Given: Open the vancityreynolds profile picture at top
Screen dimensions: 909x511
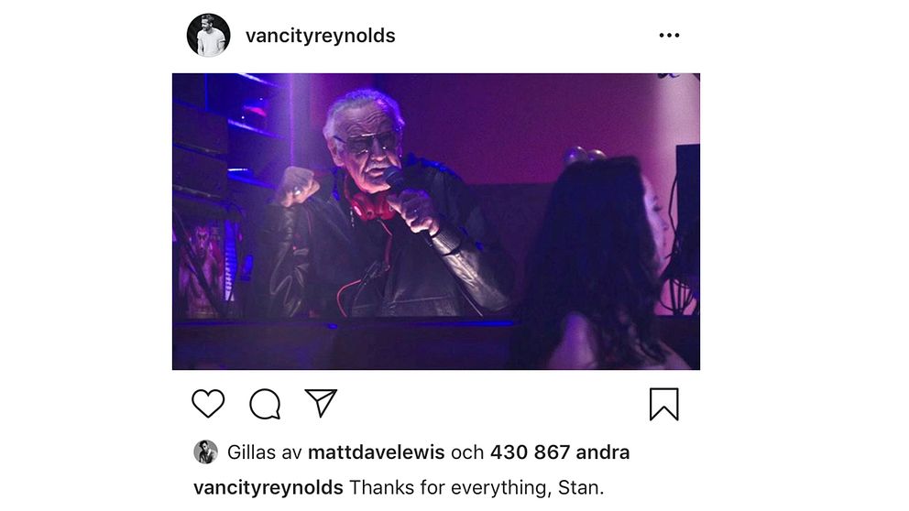Looking at the screenshot, I should pyautogui.click(x=208, y=36).
